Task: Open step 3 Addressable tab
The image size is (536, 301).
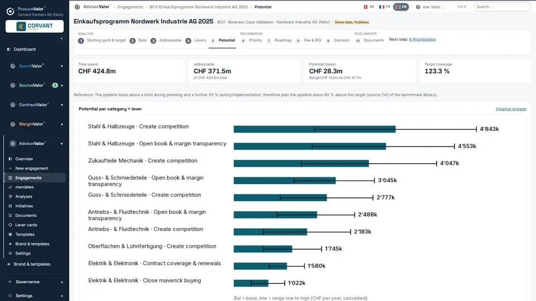Action: click(166, 41)
